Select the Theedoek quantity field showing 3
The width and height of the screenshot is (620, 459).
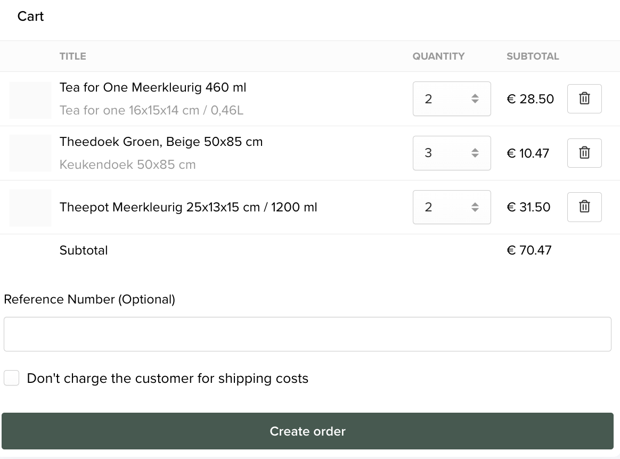[452, 153]
